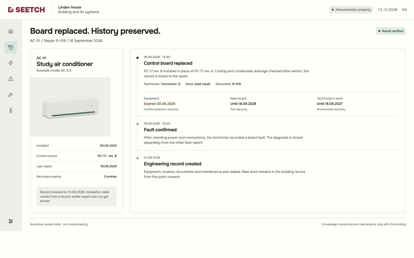Image resolution: width=414 pixels, height=258 pixels.
Task: Click the Control board replaced heading
Action: [168, 63]
